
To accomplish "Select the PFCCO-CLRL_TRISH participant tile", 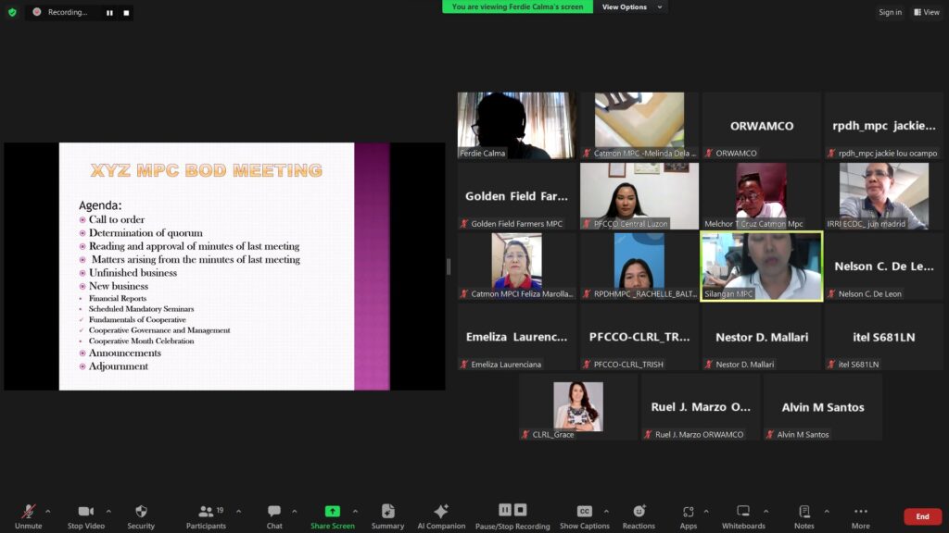I will tap(639, 337).
